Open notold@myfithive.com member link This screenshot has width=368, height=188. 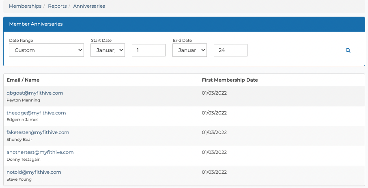34,172
